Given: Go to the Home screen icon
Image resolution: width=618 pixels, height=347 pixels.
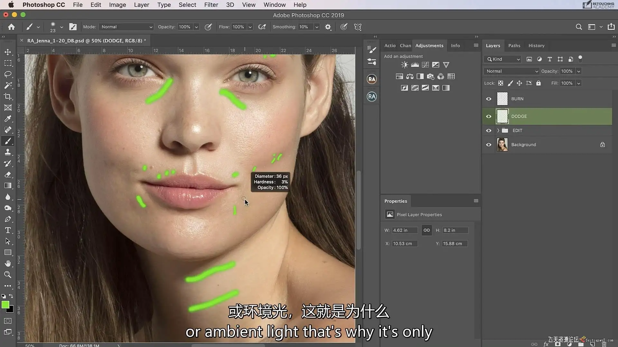Looking at the screenshot, I should click(x=11, y=27).
